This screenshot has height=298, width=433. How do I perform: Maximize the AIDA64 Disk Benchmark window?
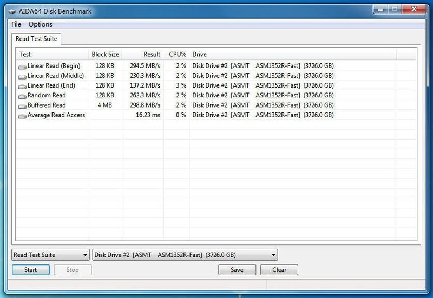(395, 9)
